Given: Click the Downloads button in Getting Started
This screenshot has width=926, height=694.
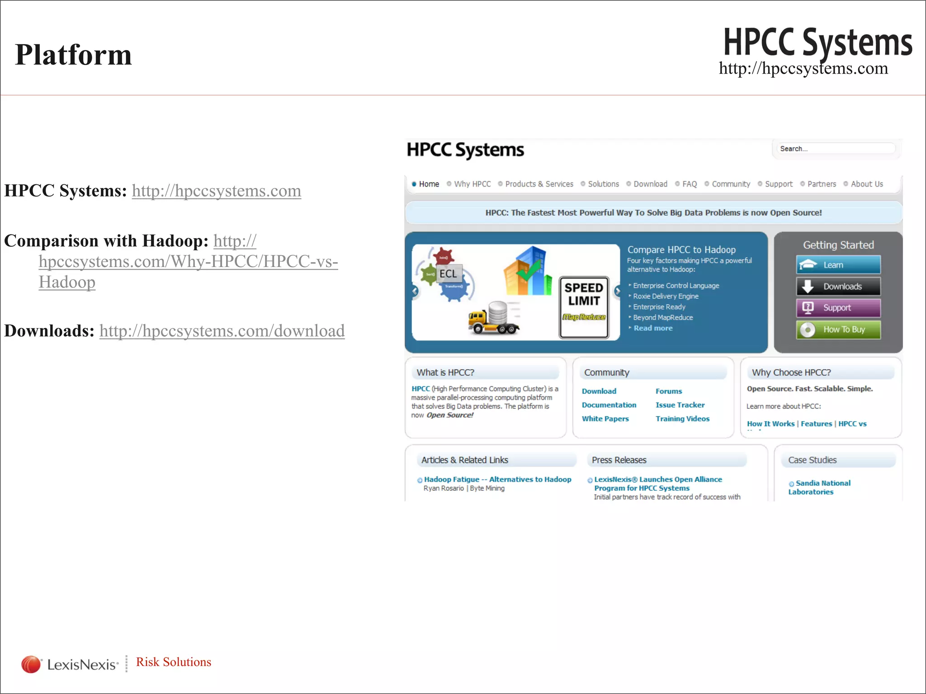Looking at the screenshot, I should (x=838, y=286).
